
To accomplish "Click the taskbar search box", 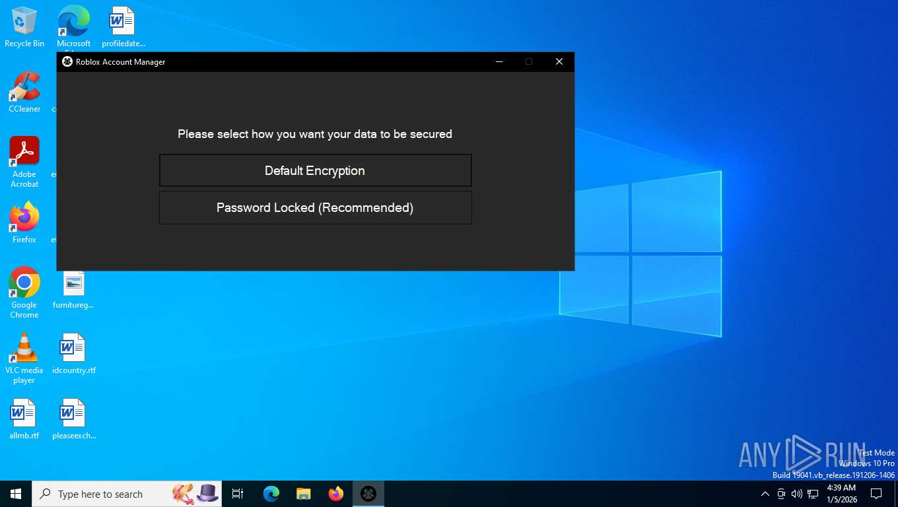I will click(127, 494).
